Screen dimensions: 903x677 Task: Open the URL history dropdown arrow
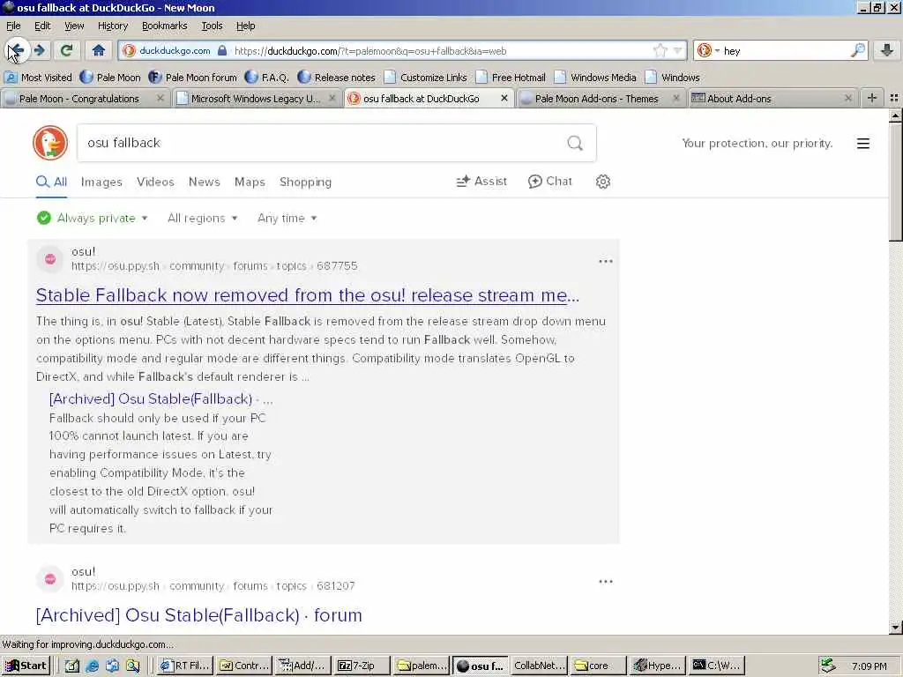[x=678, y=50]
